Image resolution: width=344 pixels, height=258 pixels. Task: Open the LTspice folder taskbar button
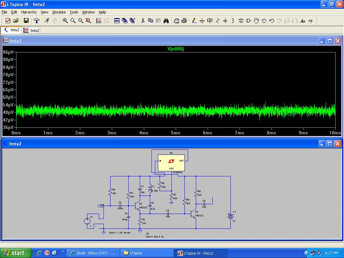(x=147, y=253)
